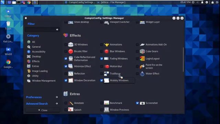Click the Widget Layer icon
Image resolution: width=220 pixels, height=124 pixels.
tap(142, 22)
